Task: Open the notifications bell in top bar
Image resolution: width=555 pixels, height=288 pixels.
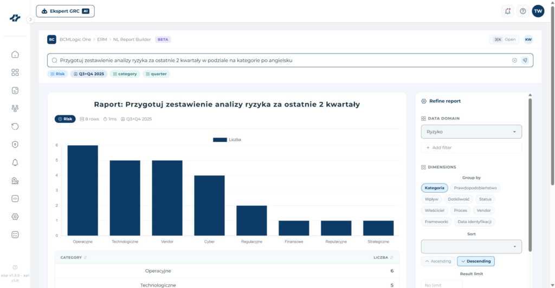Action: [507, 11]
